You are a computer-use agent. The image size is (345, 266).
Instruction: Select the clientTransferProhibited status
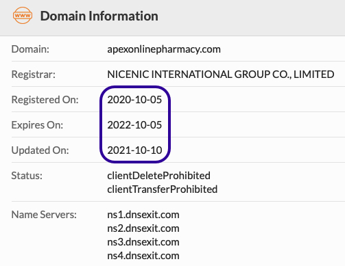click(x=163, y=189)
